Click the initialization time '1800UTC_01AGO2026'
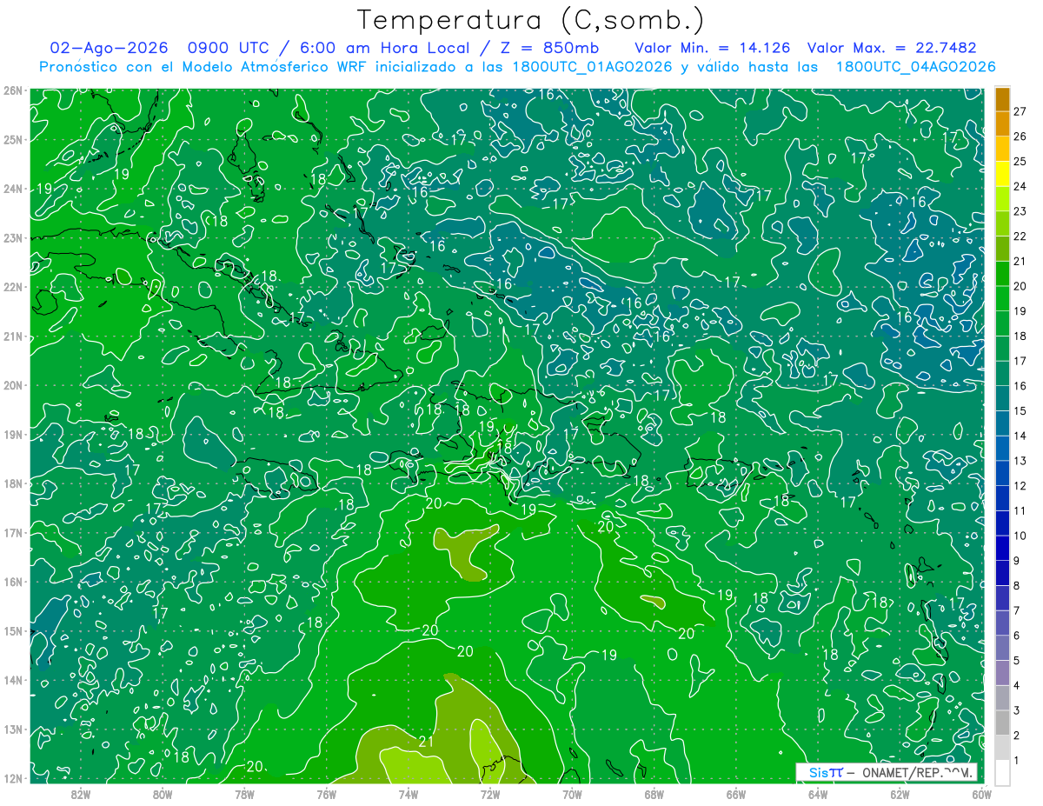 592,67
